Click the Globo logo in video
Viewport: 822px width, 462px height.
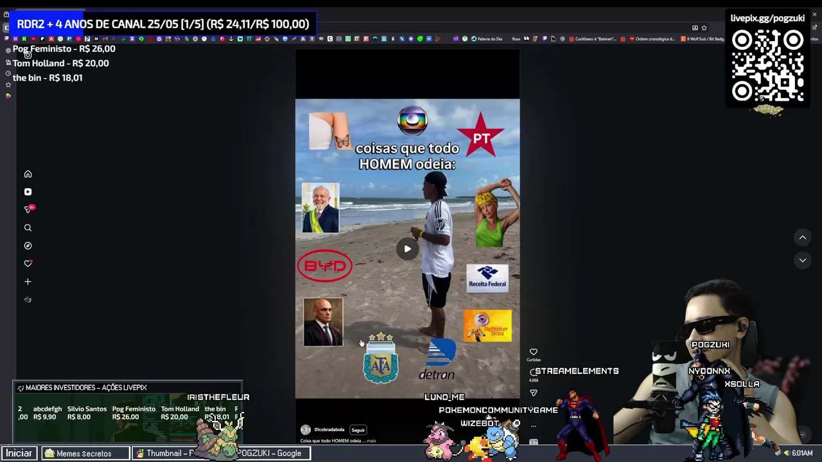point(412,121)
